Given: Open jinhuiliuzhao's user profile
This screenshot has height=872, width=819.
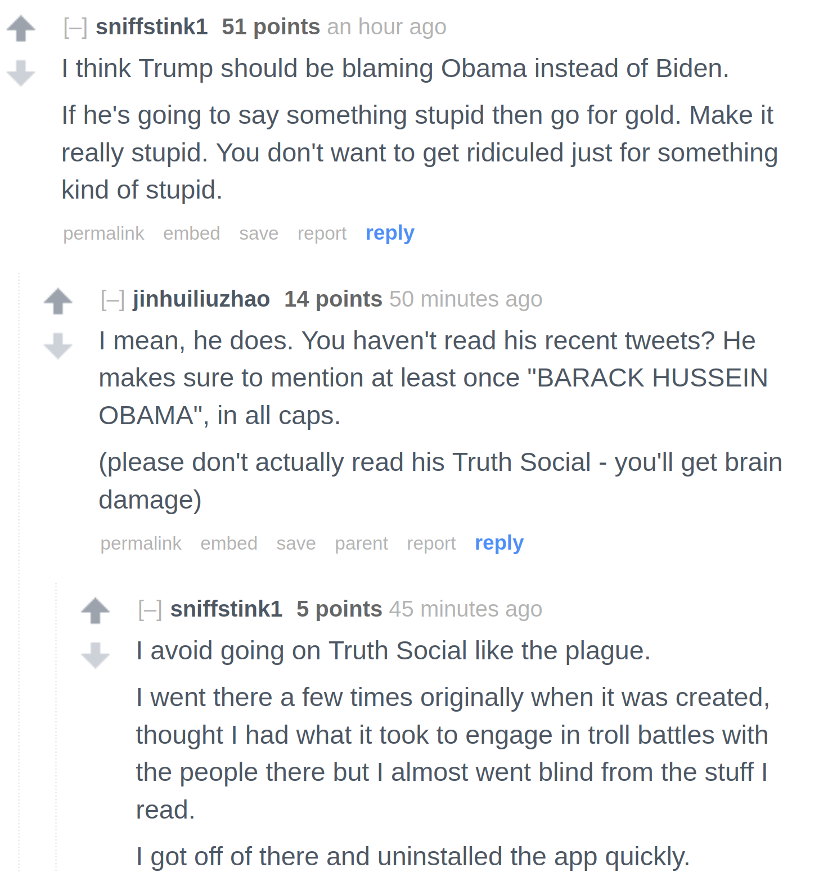Looking at the screenshot, I should (201, 299).
